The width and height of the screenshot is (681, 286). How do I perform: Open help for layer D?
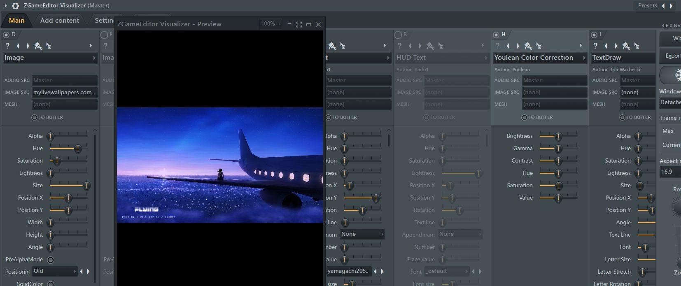point(7,46)
